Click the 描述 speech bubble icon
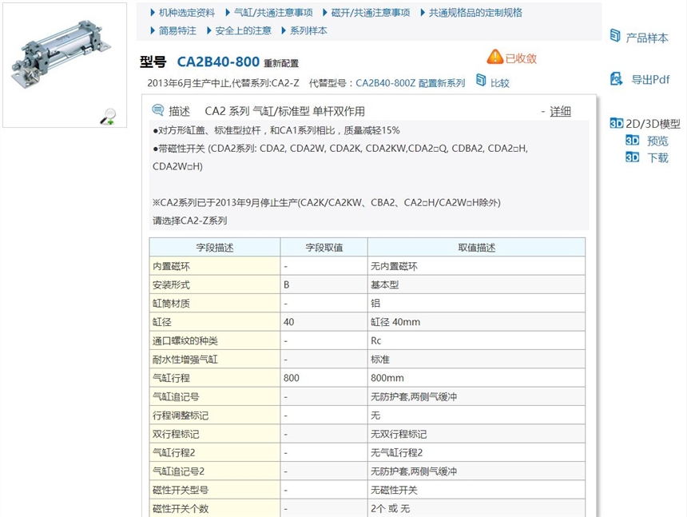The image size is (687, 517). [x=158, y=110]
